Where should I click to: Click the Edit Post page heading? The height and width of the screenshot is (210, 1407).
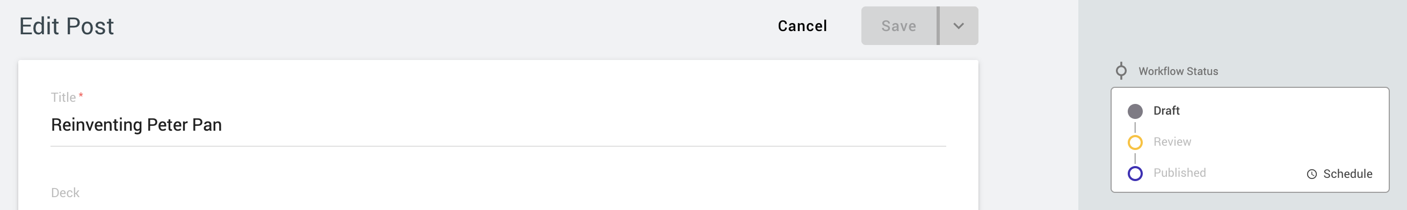[67, 26]
